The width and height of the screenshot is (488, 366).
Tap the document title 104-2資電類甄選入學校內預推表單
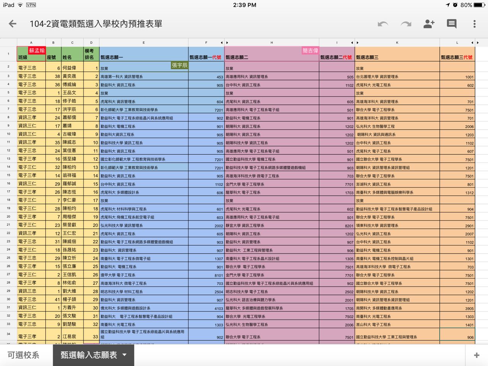pyautogui.click(x=96, y=24)
